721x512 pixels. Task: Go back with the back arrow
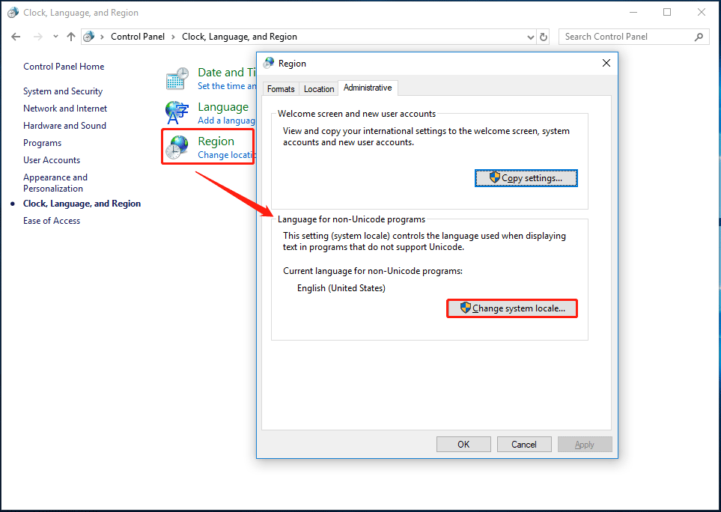pos(16,37)
